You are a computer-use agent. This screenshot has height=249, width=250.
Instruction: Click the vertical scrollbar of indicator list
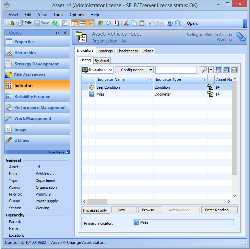[x=235, y=137]
